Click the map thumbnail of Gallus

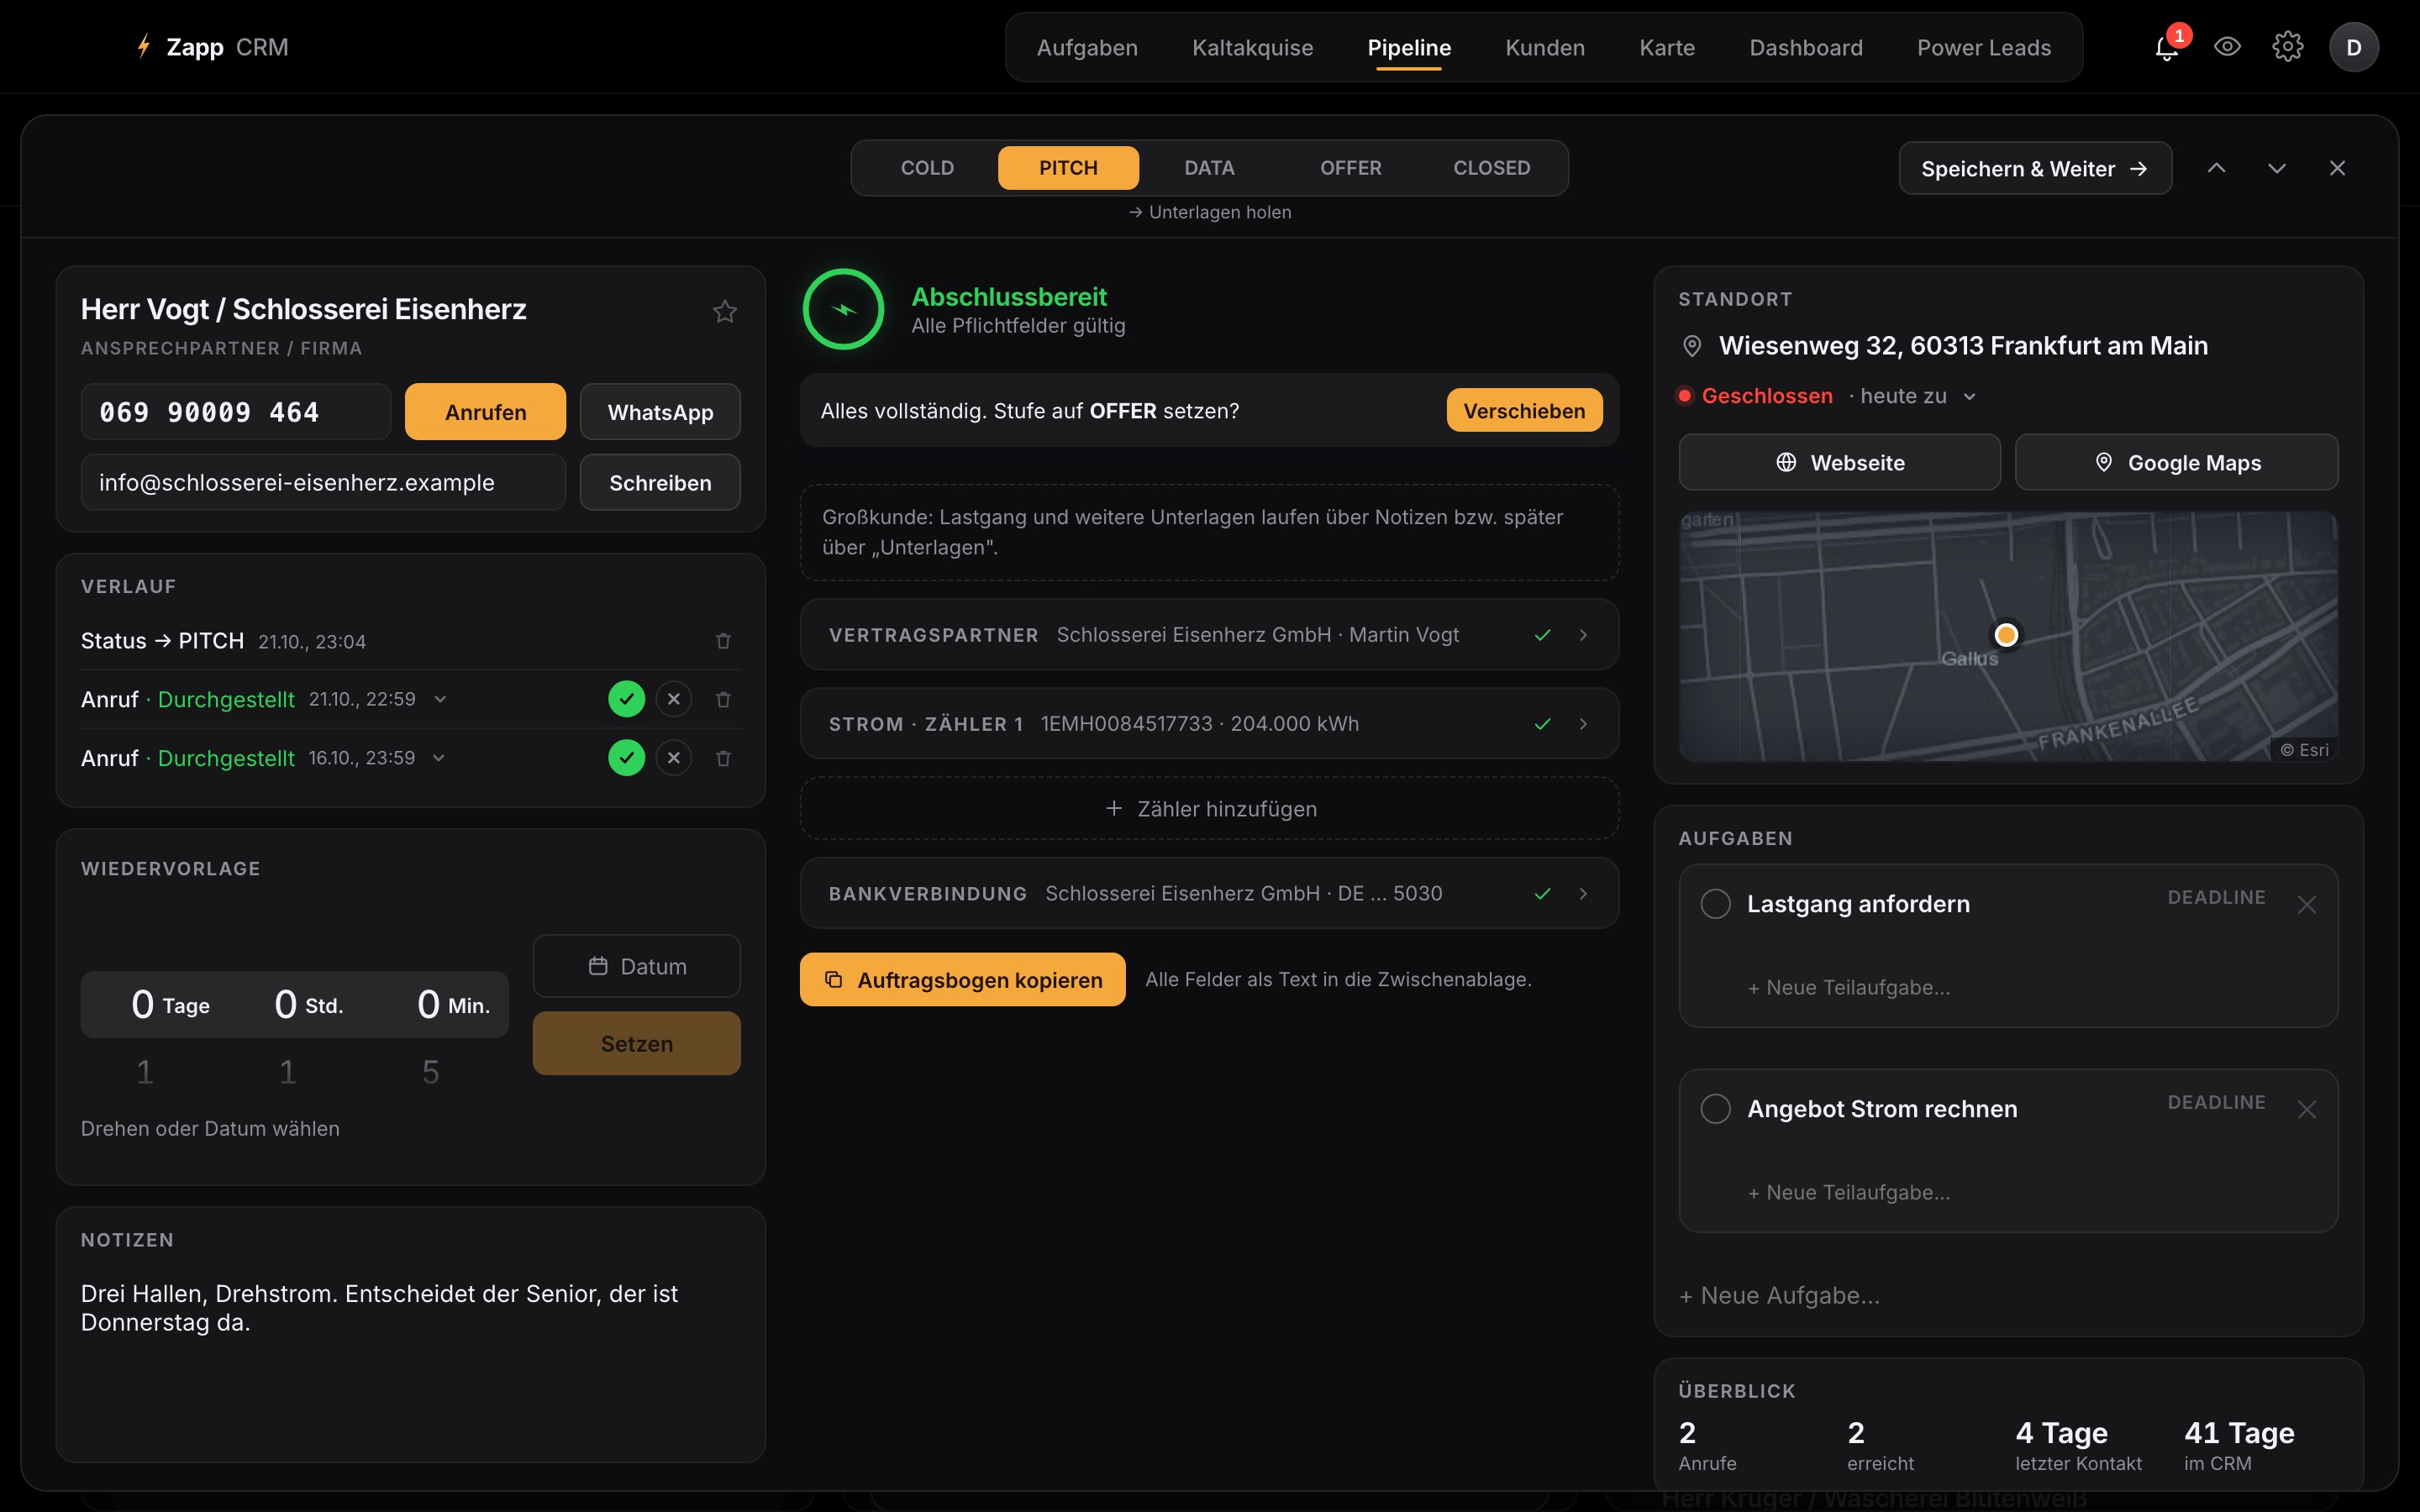[2008, 637]
